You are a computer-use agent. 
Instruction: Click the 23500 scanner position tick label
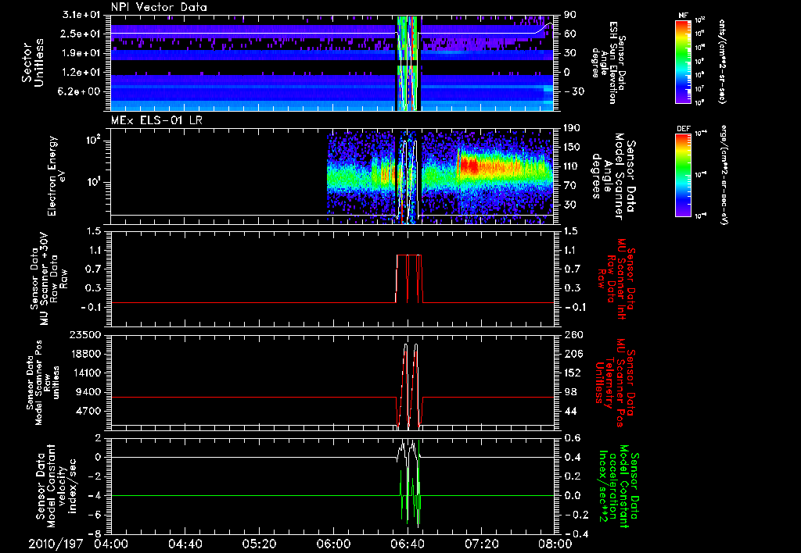click(x=87, y=335)
